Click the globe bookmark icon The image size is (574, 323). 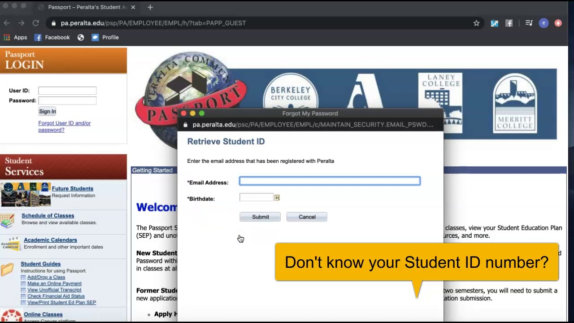tap(81, 37)
